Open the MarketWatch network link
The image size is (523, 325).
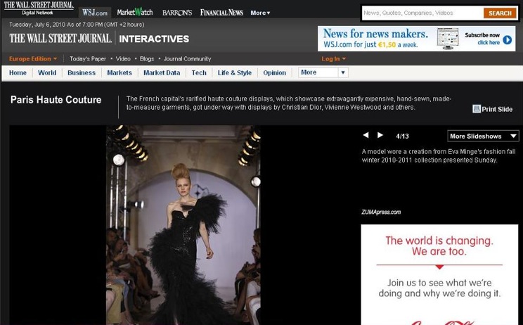pyautogui.click(x=134, y=13)
